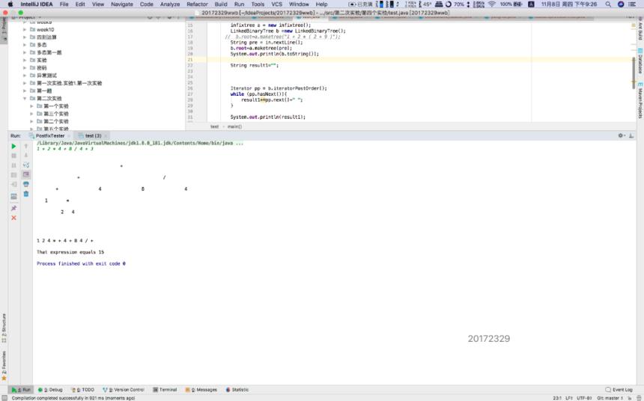Click the editor vertical scrollbar marker
644x401 pixels.
tap(634, 70)
